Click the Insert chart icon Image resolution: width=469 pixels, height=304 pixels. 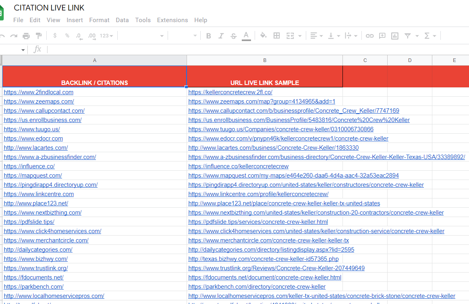tap(395, 36)
